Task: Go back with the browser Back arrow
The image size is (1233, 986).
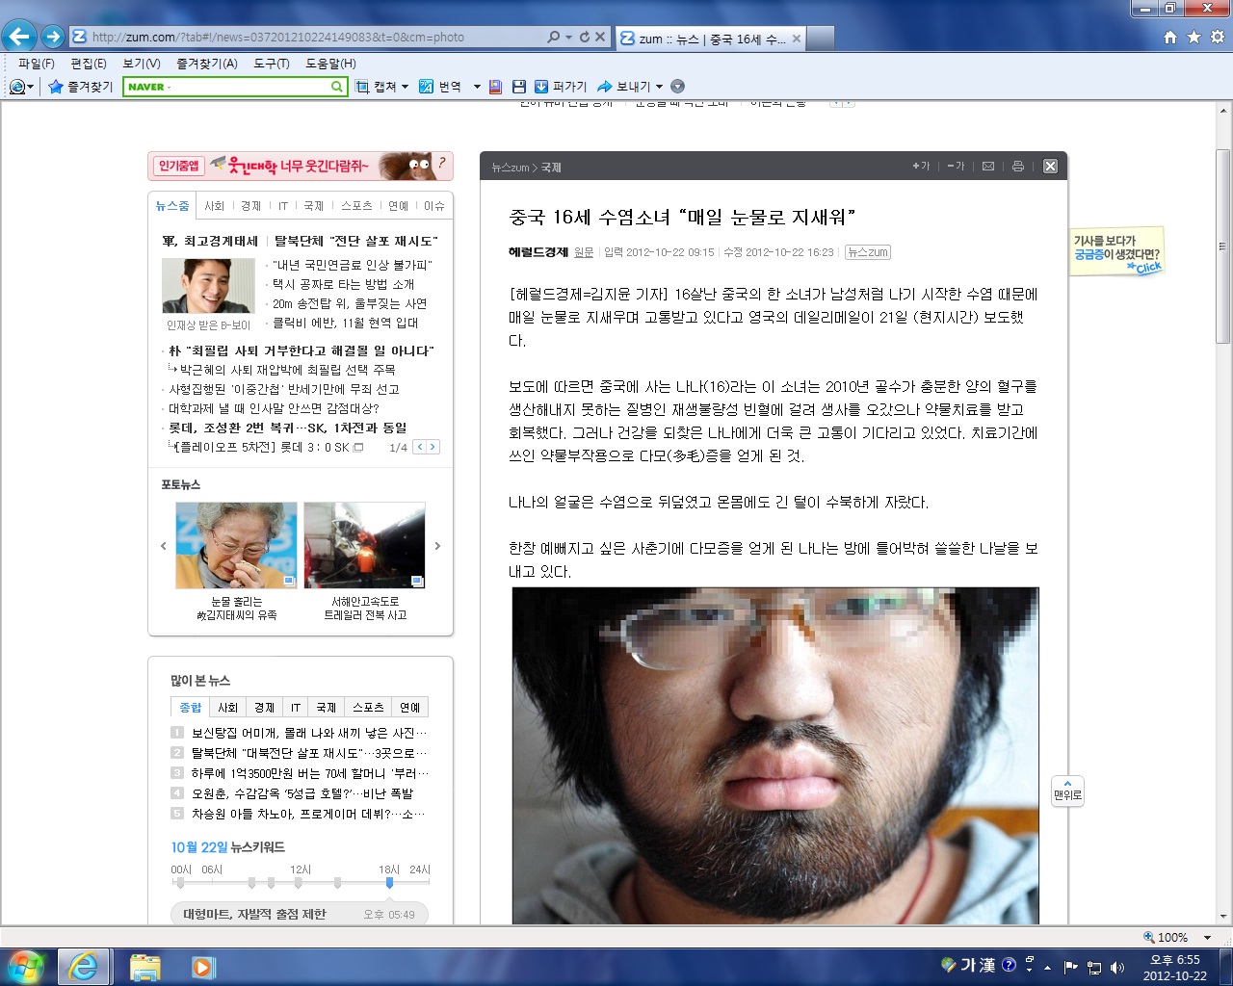Action: point(19,38)
